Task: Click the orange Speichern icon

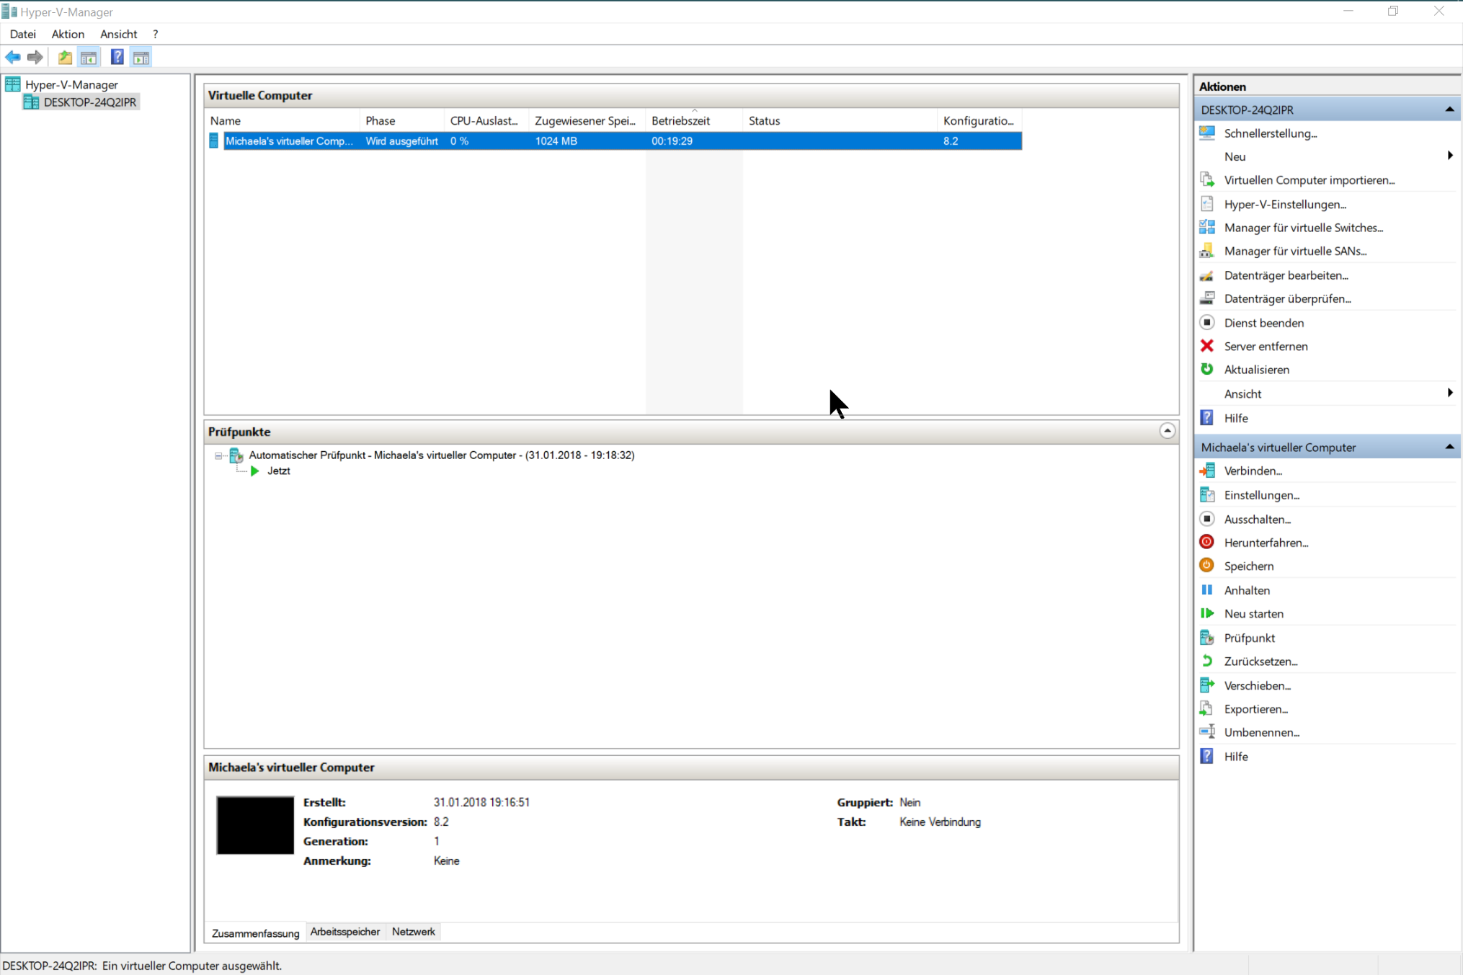Action: coord(1207,566)
